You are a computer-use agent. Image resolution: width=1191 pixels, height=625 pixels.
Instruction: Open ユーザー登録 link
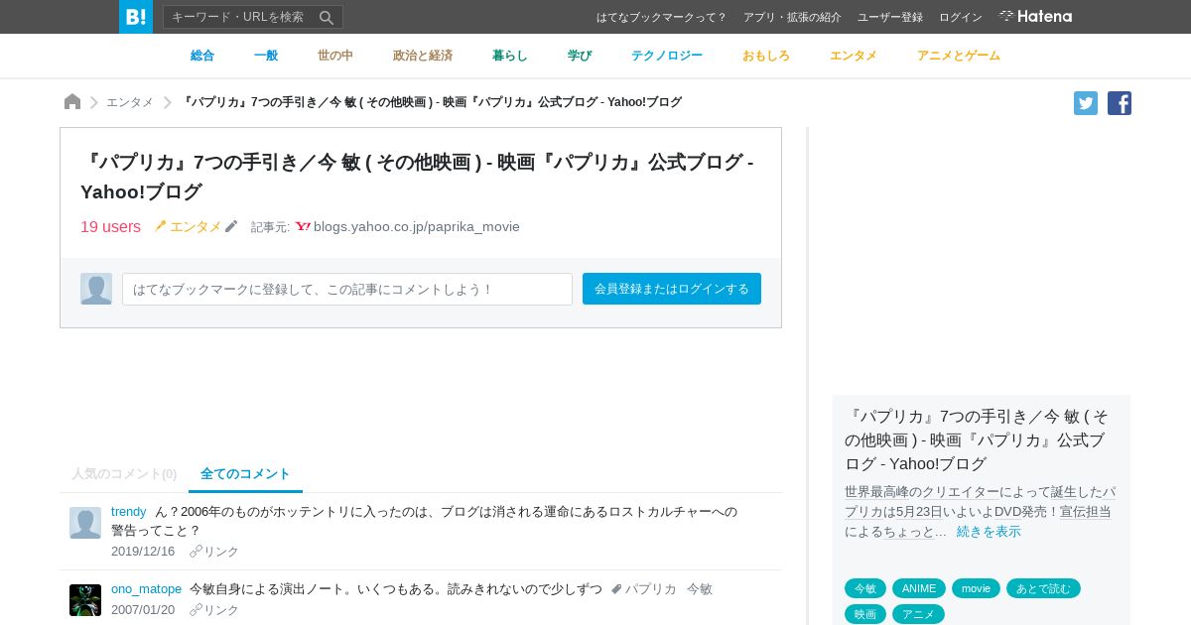click(890, 17)
